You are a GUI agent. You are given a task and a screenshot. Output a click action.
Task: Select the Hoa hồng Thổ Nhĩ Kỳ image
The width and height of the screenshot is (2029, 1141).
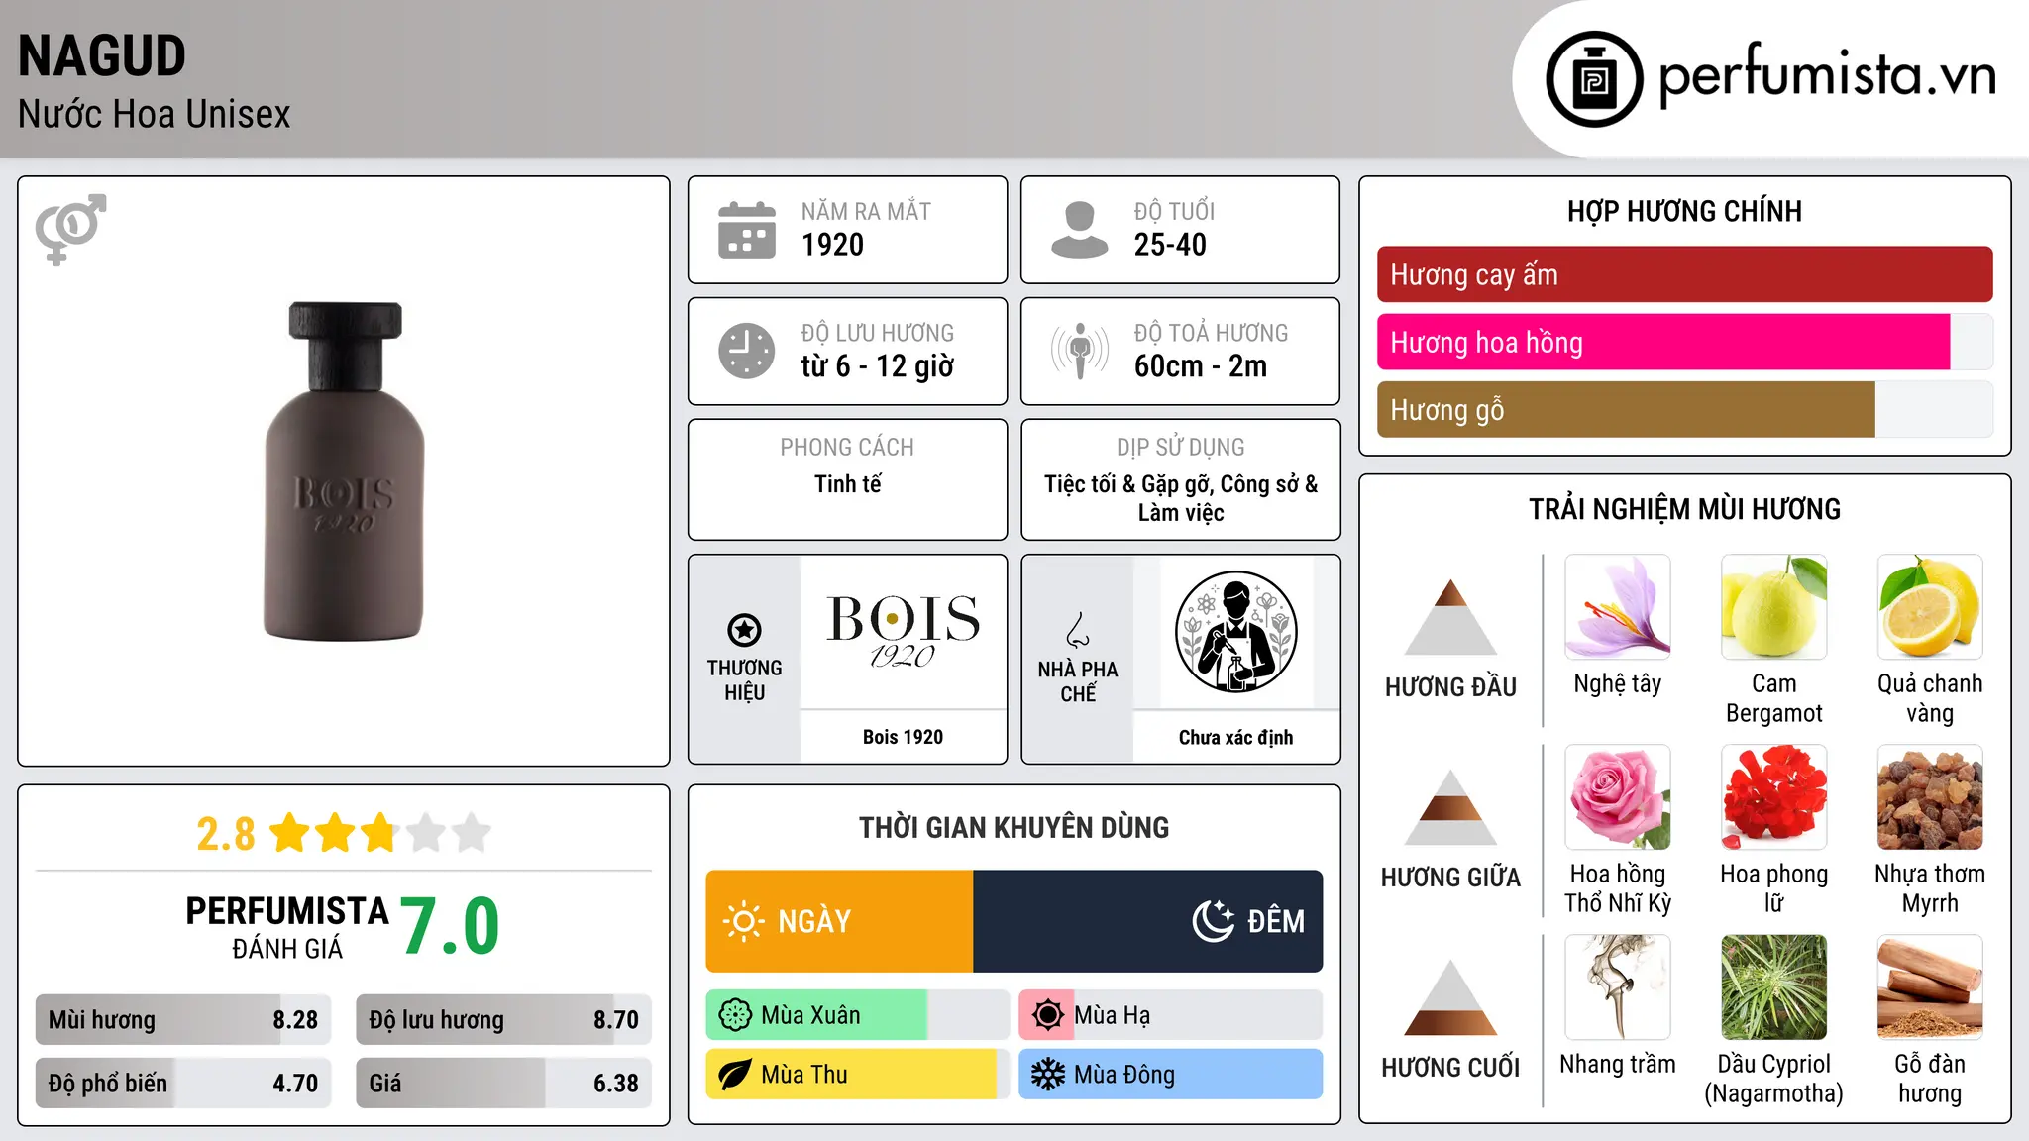(x=1618, y=797)
